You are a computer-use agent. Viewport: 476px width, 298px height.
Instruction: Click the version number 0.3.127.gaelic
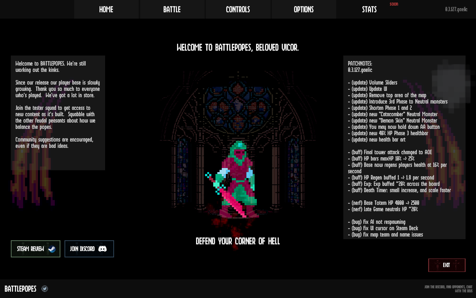coord(456,9)
